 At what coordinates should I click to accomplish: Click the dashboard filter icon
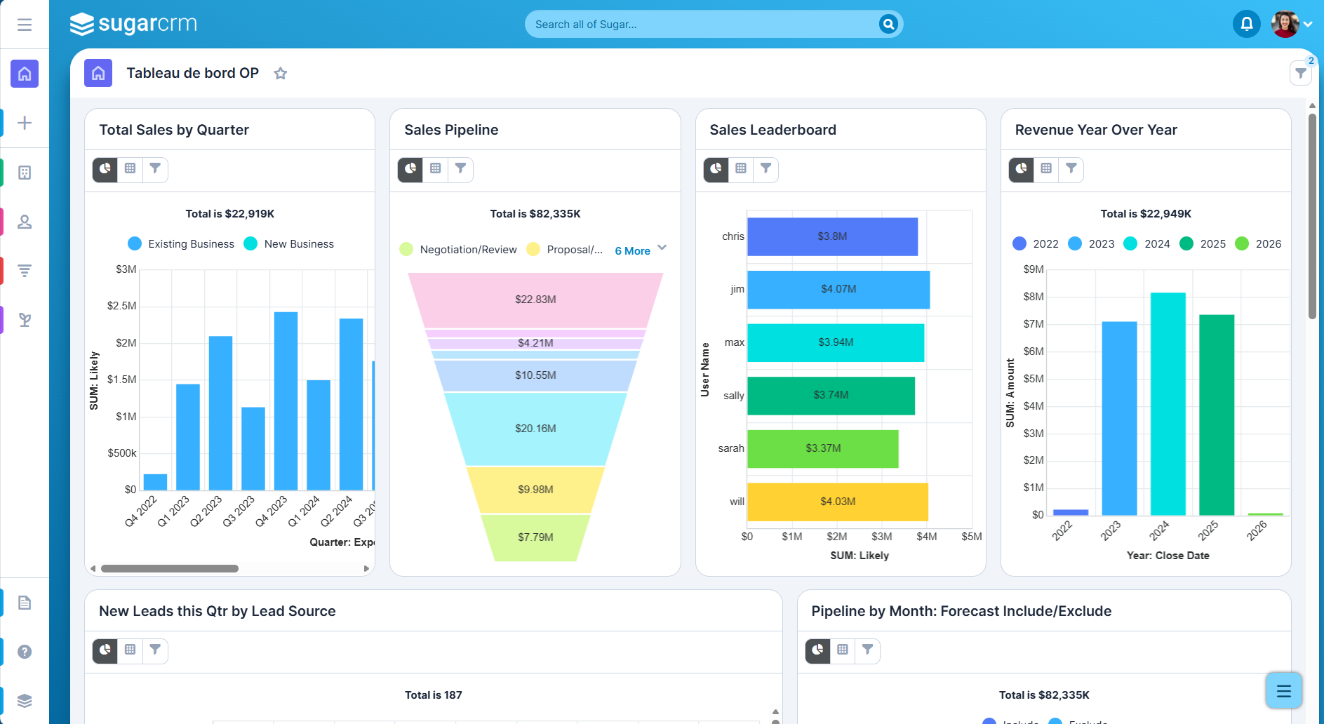point(1300,73)
